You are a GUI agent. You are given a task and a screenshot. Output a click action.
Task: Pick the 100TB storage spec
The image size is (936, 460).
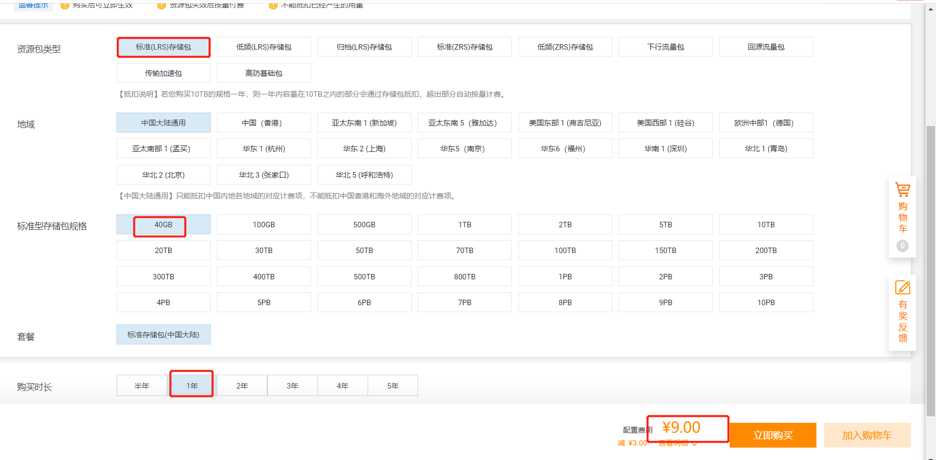[x=565, y=250]
